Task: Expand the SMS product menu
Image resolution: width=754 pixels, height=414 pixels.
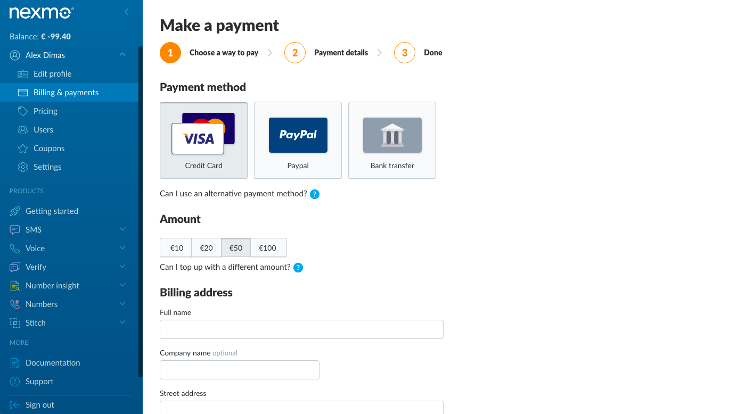Action: [x=122, y=229]
